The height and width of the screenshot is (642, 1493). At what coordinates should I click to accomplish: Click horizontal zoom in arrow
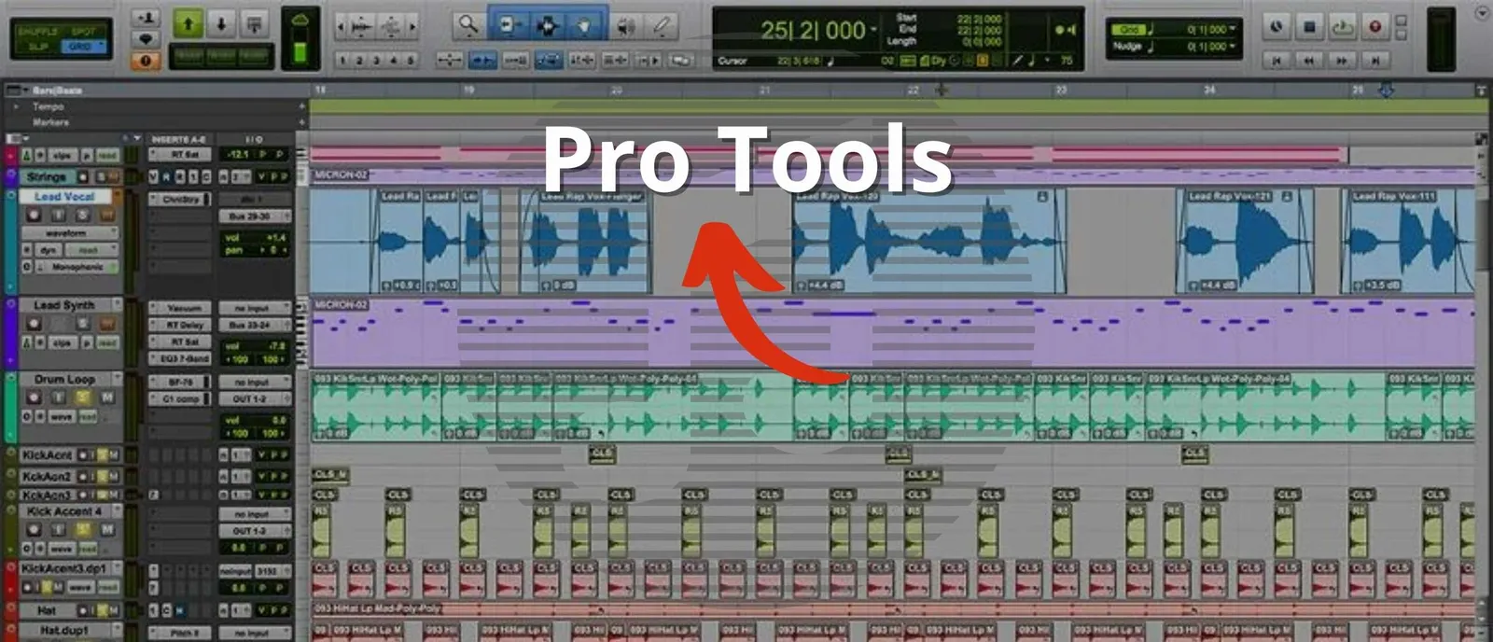(x=412, y=27)
